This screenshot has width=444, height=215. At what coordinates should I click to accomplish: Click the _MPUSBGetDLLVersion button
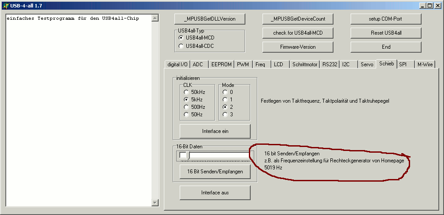[210, 19]
